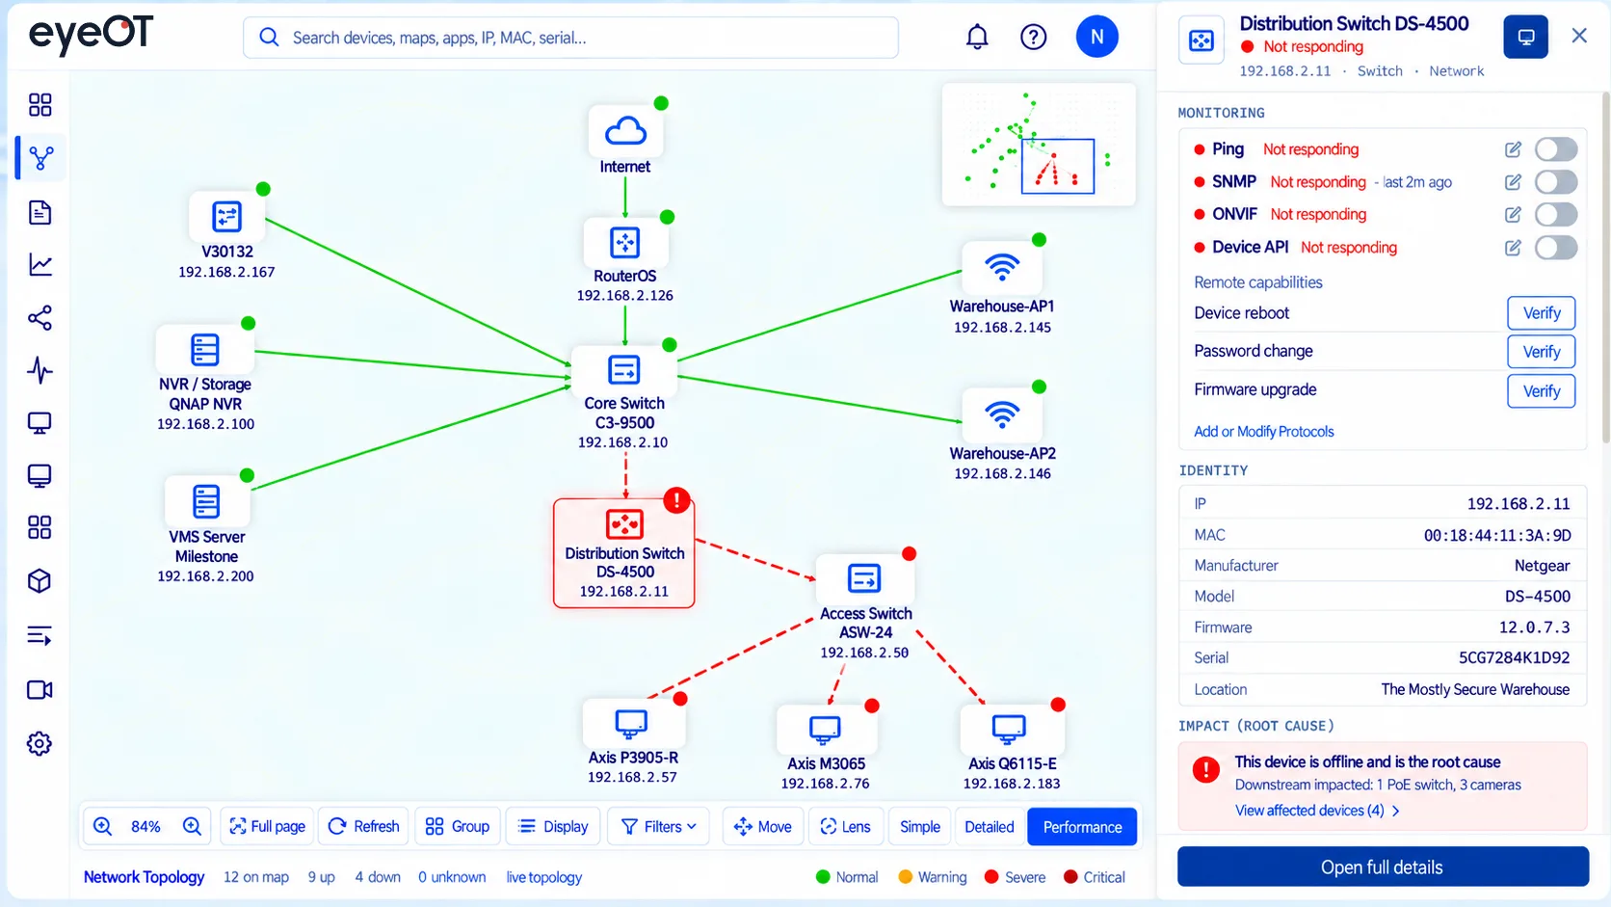Open the camera video sidebar icon

point(40,689)
